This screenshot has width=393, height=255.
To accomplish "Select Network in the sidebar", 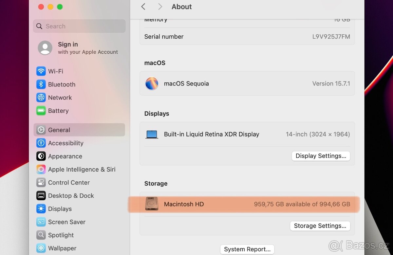I will 60,97.
